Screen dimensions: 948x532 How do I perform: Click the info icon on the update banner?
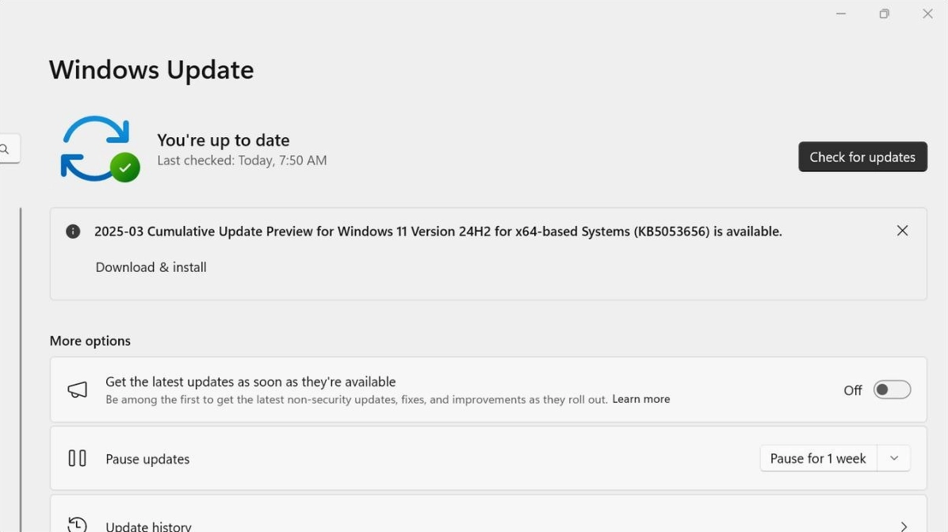pyautogui.click(x=73, y=231)
